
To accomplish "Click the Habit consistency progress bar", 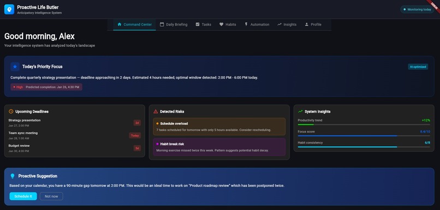I will point(364,147).
